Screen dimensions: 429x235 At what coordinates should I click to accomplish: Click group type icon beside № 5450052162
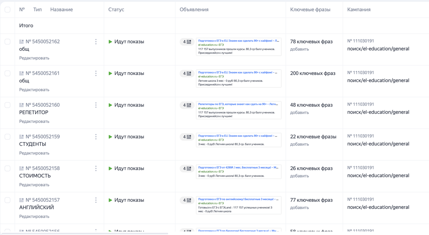(x=21, y=42)
